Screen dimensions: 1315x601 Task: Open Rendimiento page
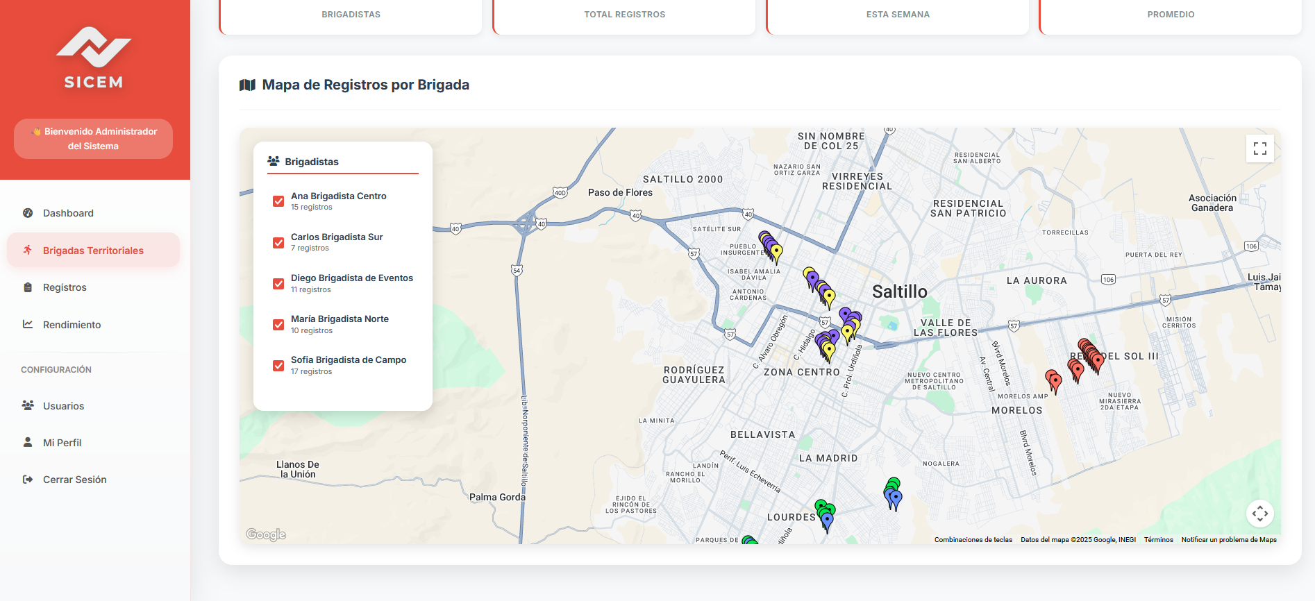93,324
